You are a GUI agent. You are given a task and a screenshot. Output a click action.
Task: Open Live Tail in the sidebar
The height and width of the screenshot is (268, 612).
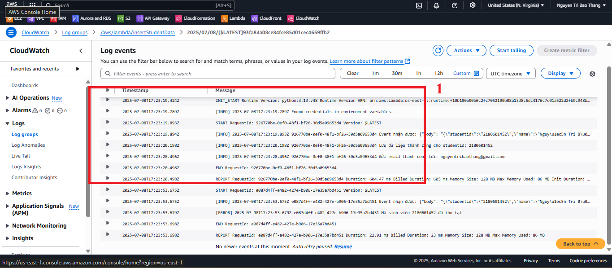(21, 156)
